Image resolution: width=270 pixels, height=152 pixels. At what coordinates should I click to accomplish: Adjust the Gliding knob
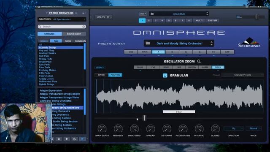pos(215,129)
